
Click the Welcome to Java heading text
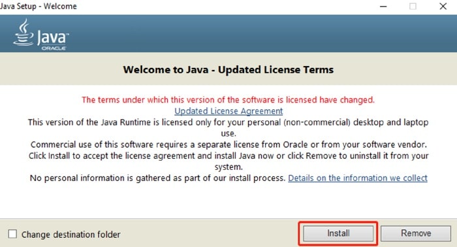[228, 70]
